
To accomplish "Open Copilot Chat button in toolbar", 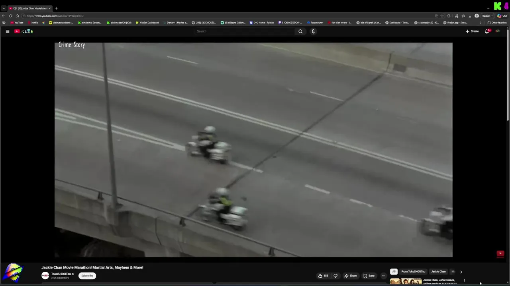I will pos(502,16).
